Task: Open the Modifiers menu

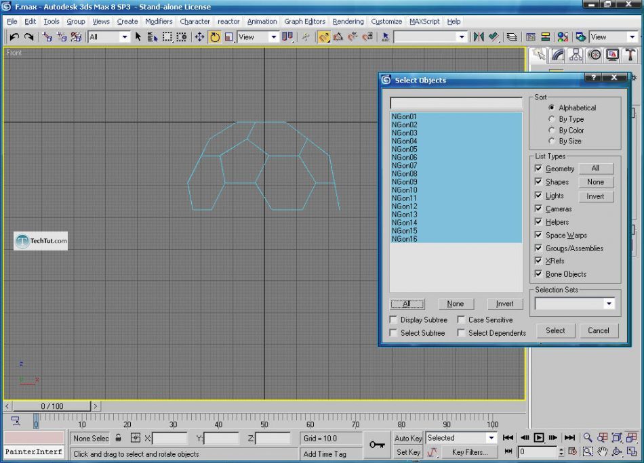Action: (x=159, y=22)
